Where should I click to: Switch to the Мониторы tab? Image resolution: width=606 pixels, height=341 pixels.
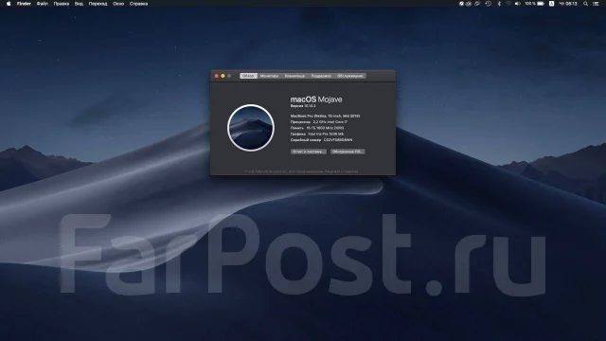269,76
